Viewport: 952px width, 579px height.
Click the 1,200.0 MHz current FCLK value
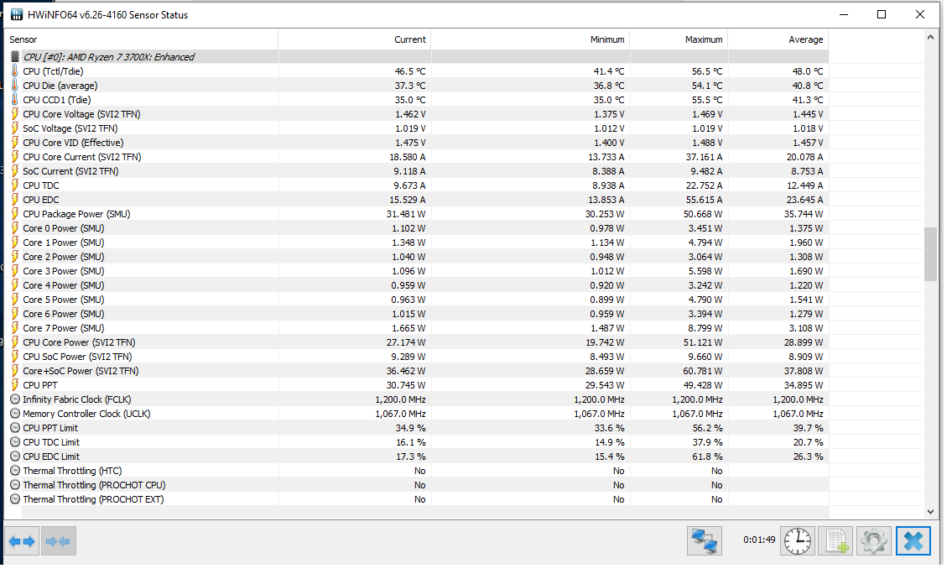pyautogui.click(x=400, y=399)
